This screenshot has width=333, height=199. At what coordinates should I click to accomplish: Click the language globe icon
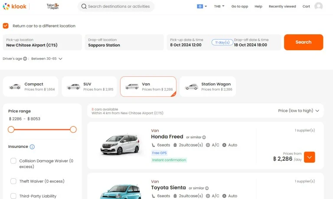pyautogui.click(x=200, y=7)
